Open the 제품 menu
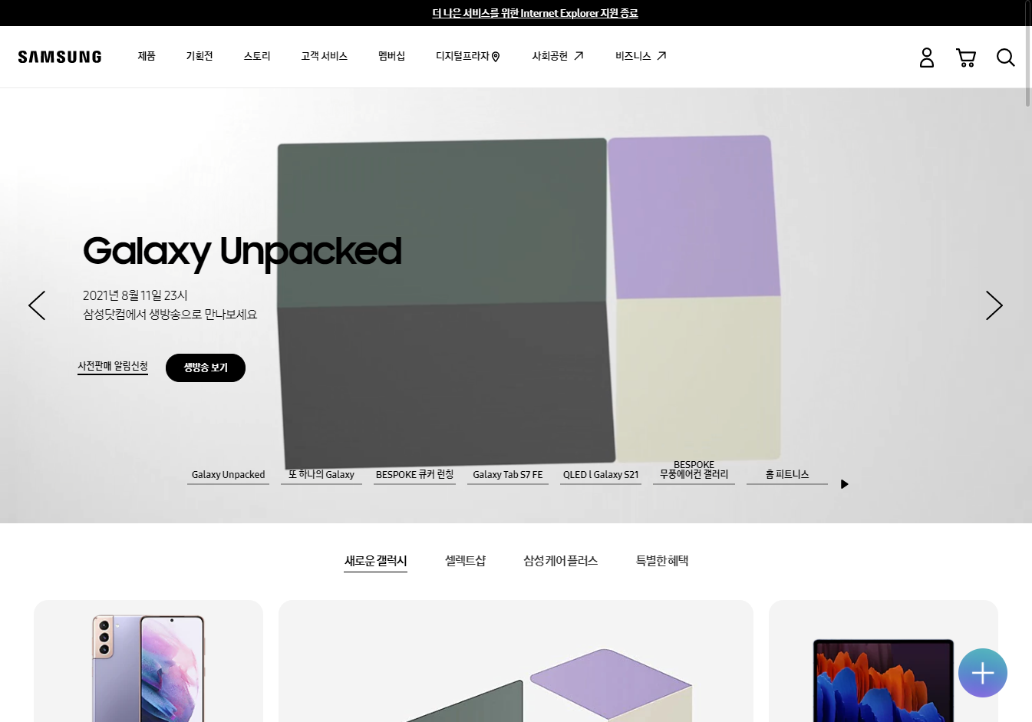The width and height of the screenshot is (1032, 722). click(147, 56)
